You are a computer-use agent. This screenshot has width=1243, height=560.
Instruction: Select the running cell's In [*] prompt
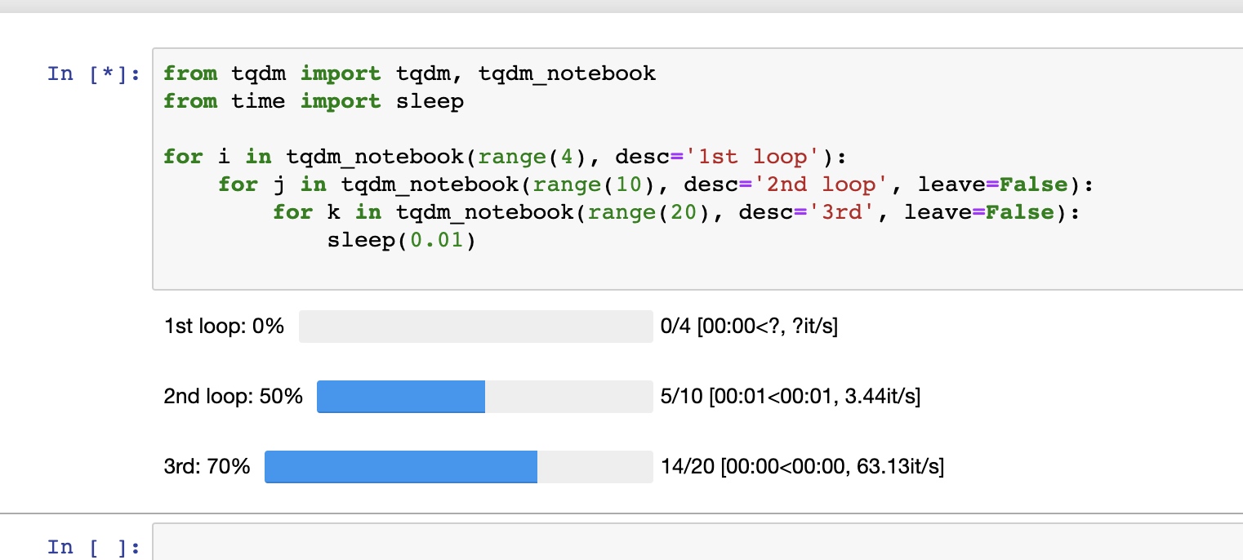94,73
